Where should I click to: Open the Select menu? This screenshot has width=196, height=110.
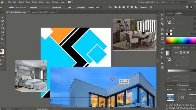(x=34, y=2)
